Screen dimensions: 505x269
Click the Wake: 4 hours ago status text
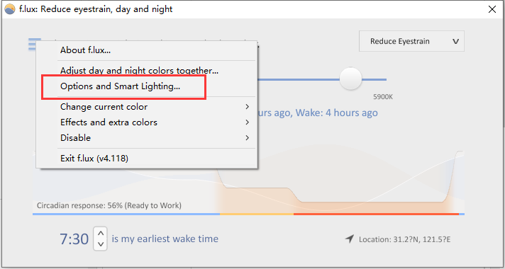(337, 113)
